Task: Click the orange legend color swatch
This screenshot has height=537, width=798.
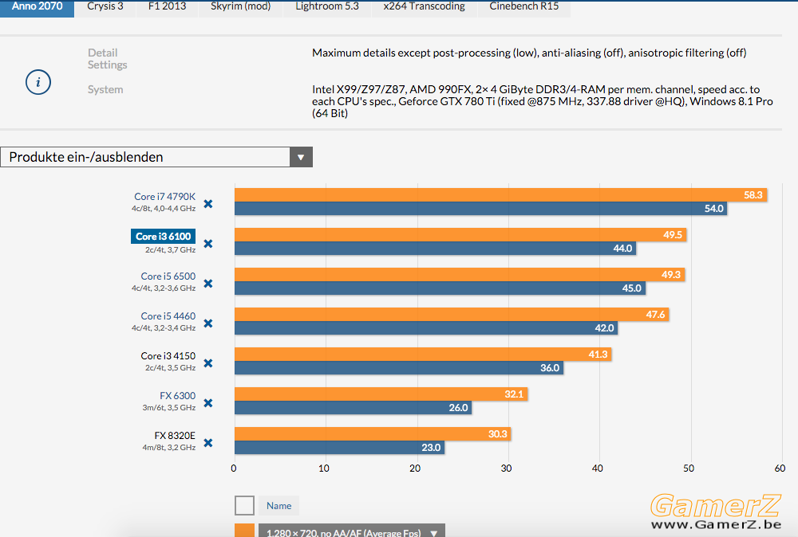Action: point(244,531)
